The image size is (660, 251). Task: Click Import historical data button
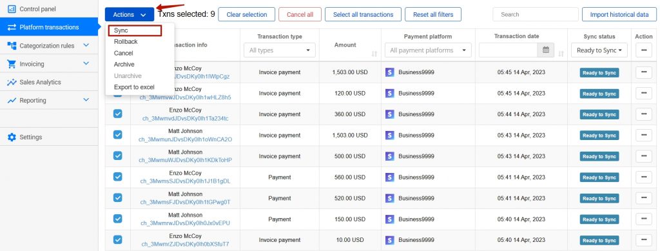point(619,14)
